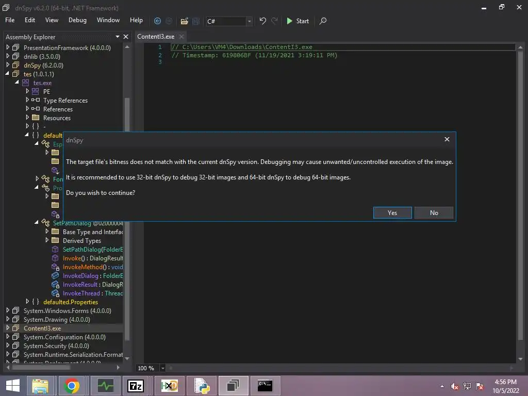Select Base Type and Interfaces folder icon
Viewport: 528px width, 396px height.
[55, 232]
